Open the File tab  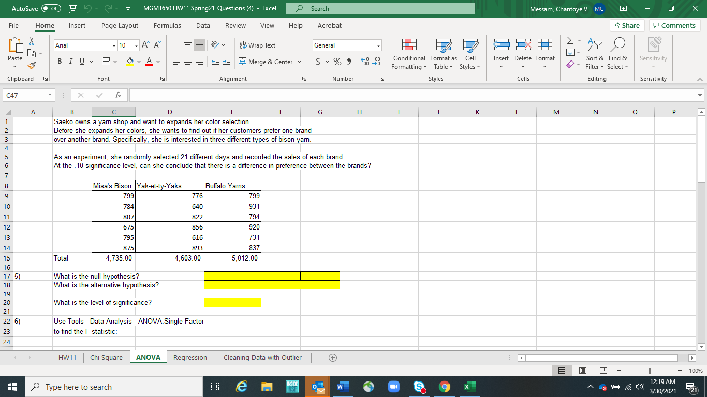(x=13, y=25)
